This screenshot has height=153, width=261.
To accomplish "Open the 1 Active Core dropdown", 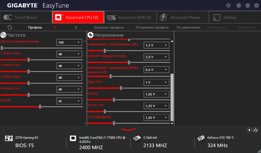I will pyautogui.click(x=69, y=54).
